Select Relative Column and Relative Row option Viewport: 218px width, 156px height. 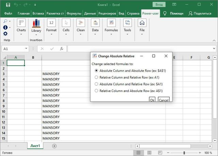pyautogui.click(x=96, y=77)
